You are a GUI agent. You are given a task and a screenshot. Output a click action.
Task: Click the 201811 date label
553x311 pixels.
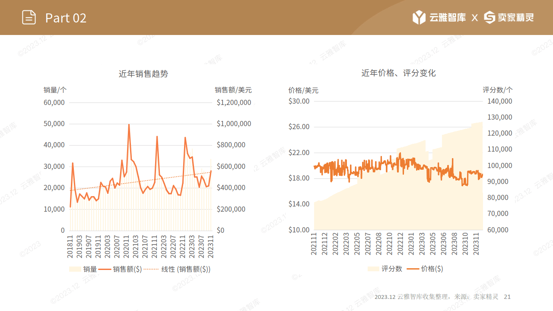pyautogui.click(x=70, y=246)
